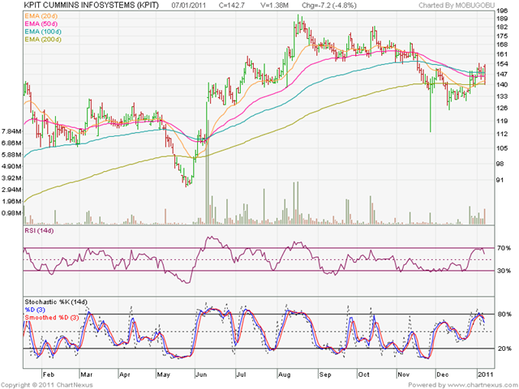Screen dimensions: 519x389
Task: Click the May month label on time axis
Action: [163, 374]
